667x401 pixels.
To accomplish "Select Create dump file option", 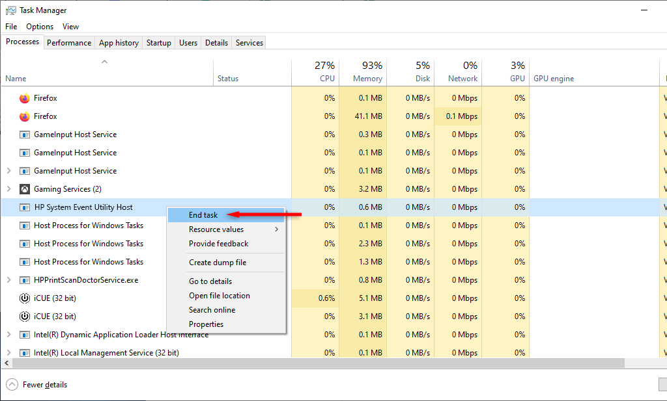I will [x=218, y=263].
